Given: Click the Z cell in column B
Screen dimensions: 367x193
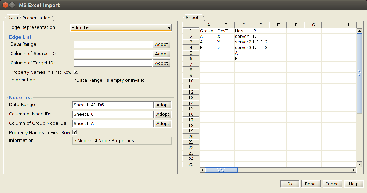Looking at the screenshot, I should [x=225, y=48].
